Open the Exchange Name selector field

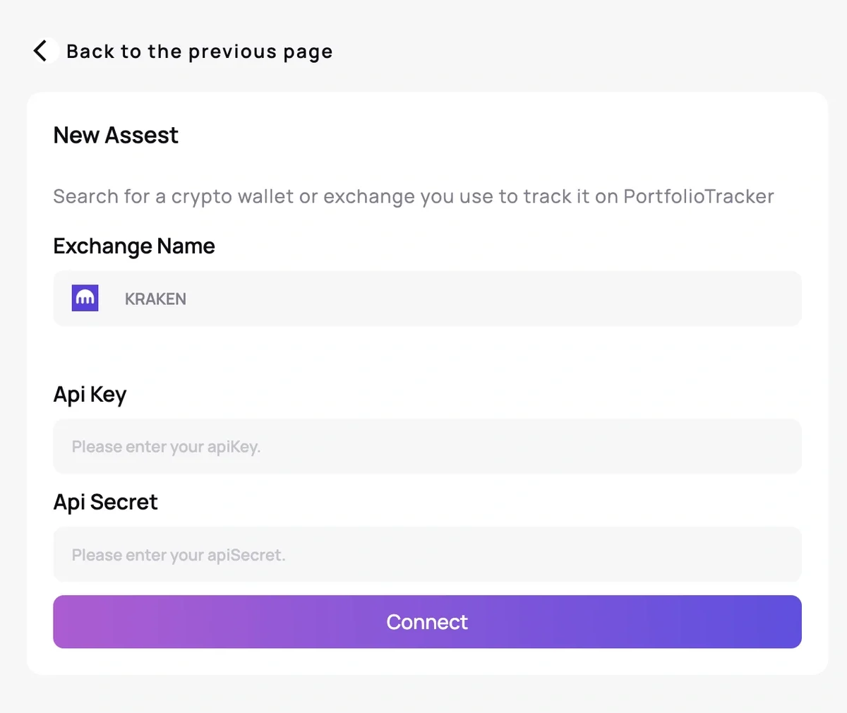click(x=427, y=299)
